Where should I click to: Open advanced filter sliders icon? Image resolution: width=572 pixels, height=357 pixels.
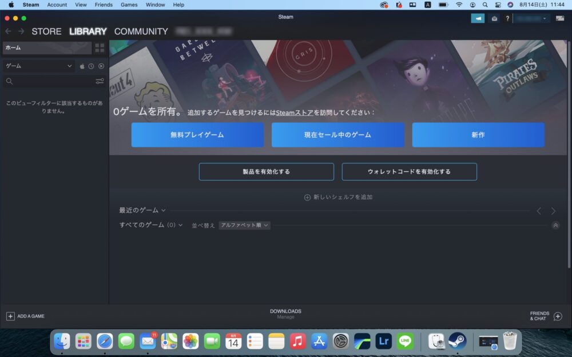[100, 81]
